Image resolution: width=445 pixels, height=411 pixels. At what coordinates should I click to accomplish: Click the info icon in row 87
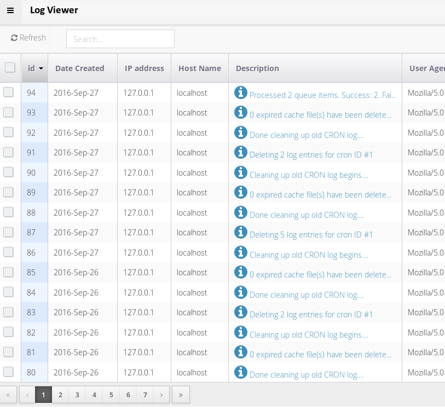[x=240, y=233]
